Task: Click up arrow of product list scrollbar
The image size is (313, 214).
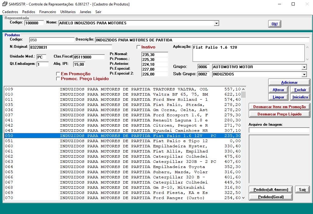Action: coord(243,89)
